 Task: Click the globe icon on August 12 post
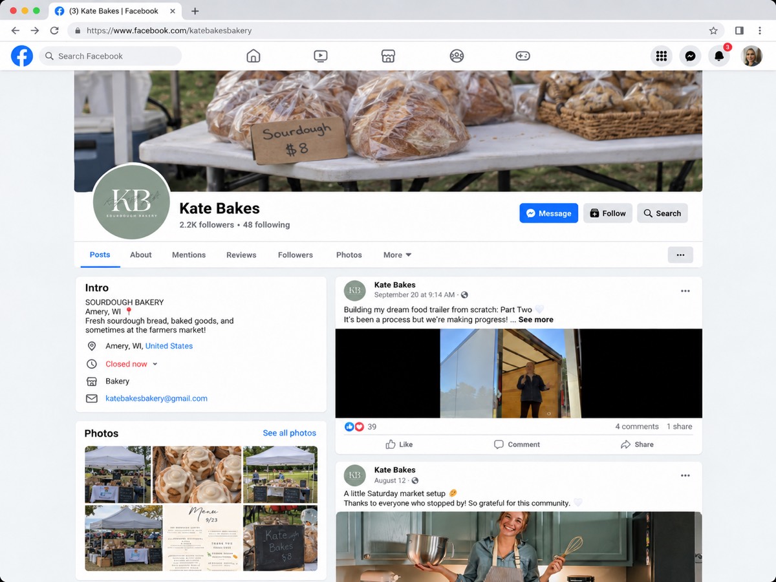(x=415, y=480)
